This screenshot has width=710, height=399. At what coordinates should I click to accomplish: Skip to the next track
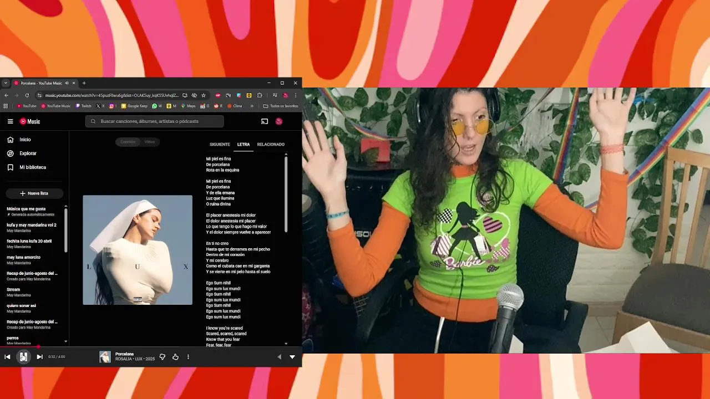point(39,357)
